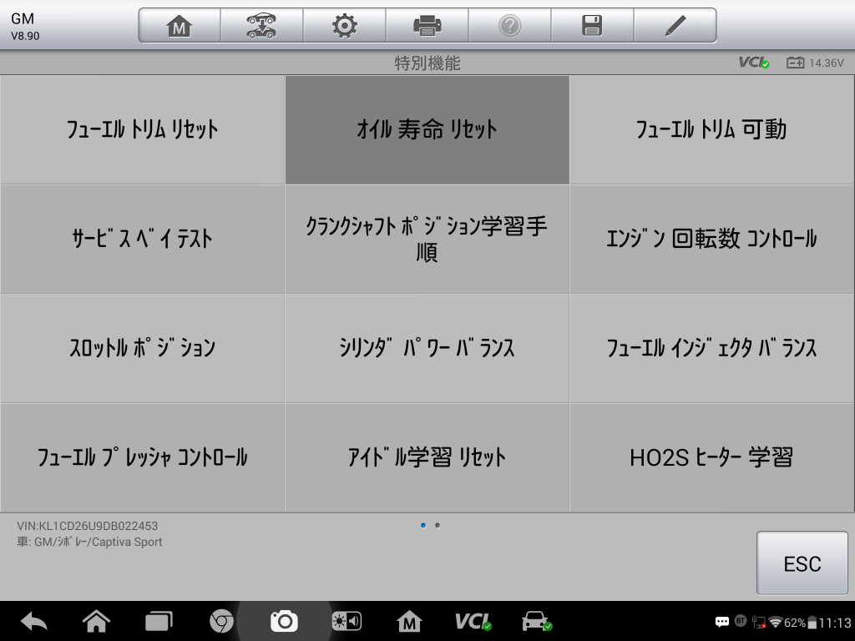The image size is (855, 641).
Task: Select オイル 寿命 リセット function
Action: point(427,129)
